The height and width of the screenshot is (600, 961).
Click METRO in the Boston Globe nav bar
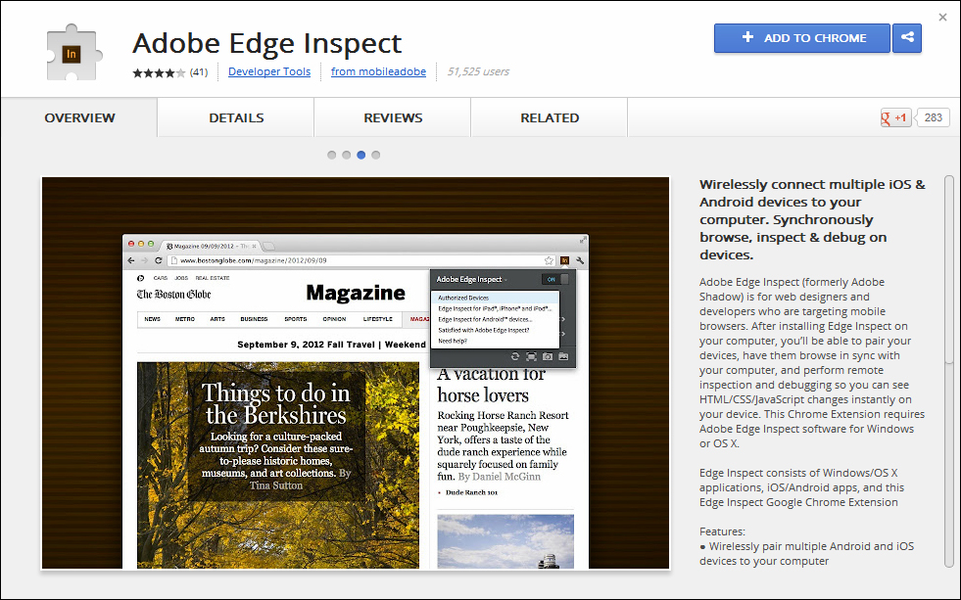(x=184, y=319)
